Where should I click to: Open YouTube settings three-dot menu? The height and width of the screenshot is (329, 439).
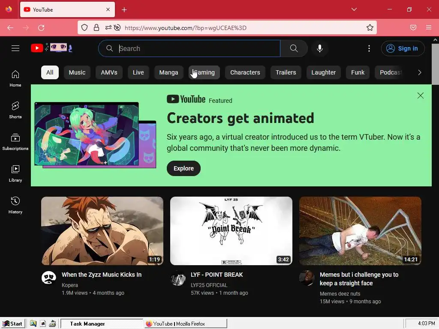[x=369, y=48]
